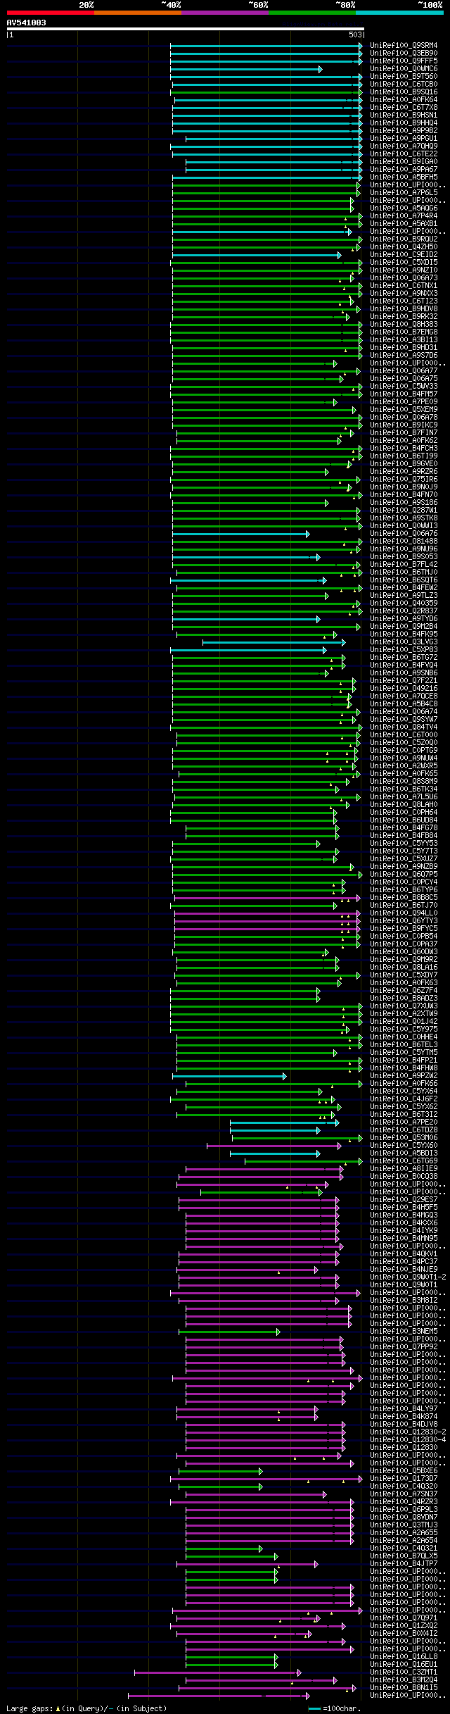Open hit UniRef100_B9T560
The width and height of the screenshot is (450, 1714).
[x=404, y=77]
